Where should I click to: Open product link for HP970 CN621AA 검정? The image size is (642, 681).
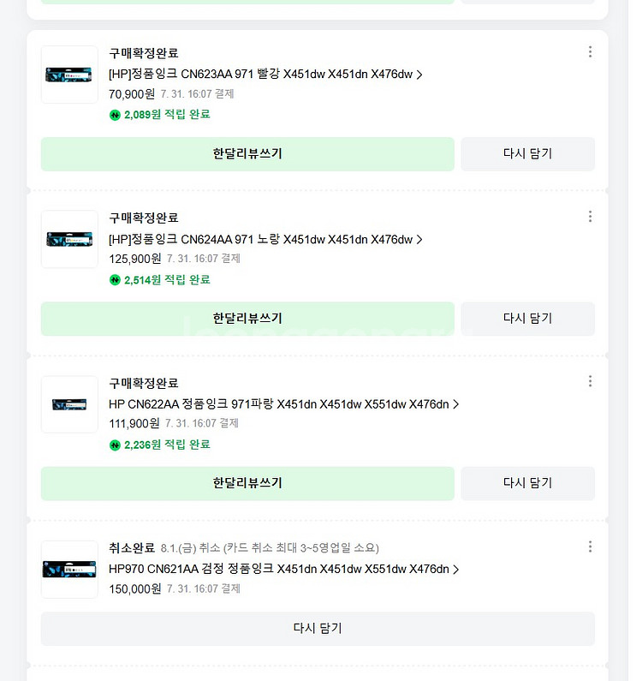(283, 569)
